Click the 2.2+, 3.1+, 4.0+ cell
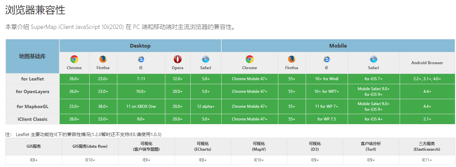Image resolution: width=456 pixels, height=167 pixels. [427, 79]
